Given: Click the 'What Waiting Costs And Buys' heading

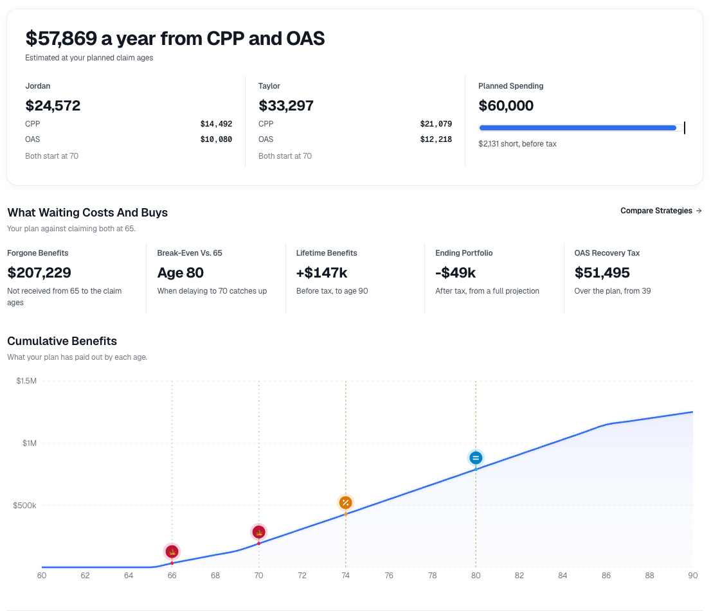Looking at the screenshot, I should (x=87, y=213).
